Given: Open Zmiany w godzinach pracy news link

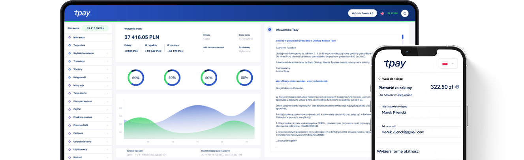Looking at the screenshot, I should click(x=306, y=40).
